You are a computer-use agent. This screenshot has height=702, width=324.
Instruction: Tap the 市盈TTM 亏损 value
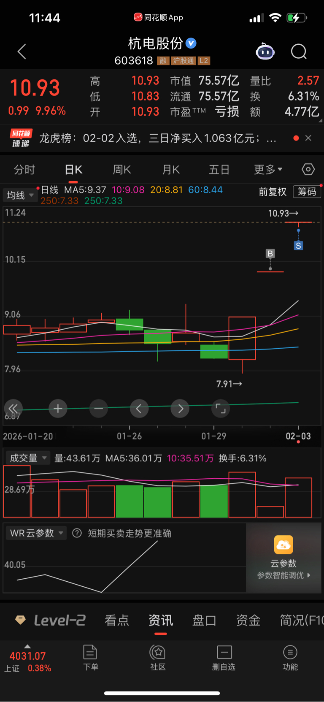point(227,112)
